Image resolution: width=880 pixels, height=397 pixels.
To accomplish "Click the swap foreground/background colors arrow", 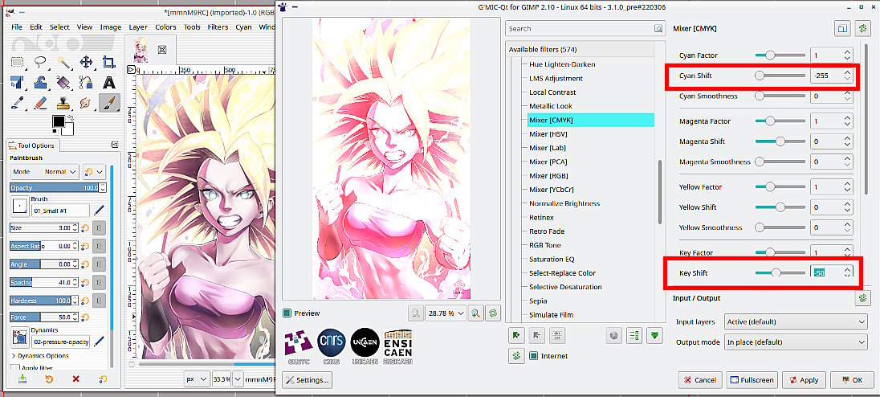I will [70, 118].
